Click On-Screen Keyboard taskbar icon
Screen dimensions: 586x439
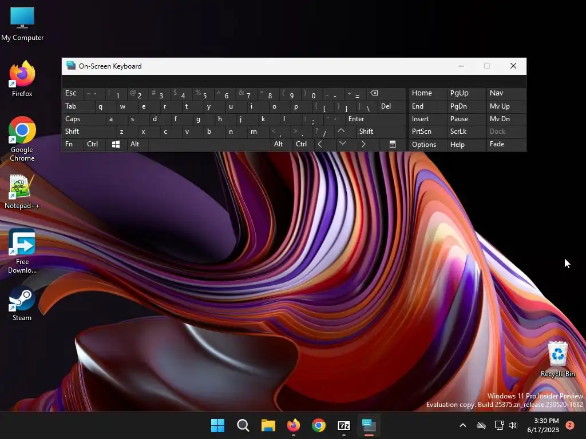tap(369, 425)
